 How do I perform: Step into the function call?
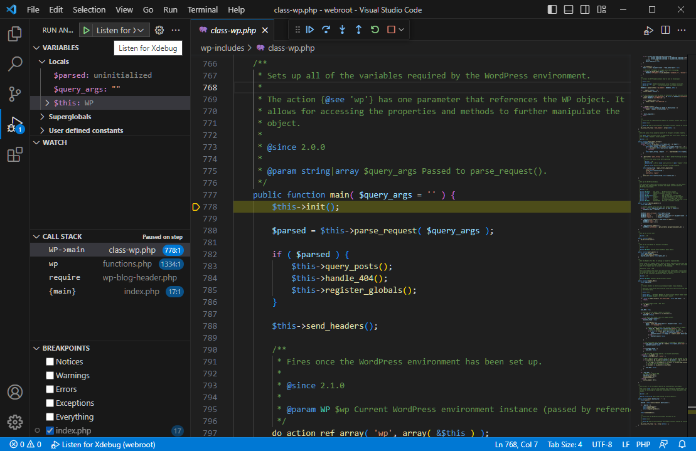[342, 29]
